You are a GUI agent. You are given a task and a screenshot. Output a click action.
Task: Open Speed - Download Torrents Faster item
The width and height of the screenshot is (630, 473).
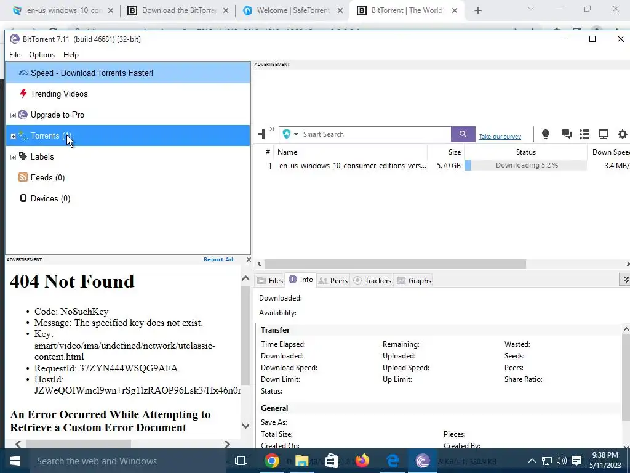[x=128, y=73]
